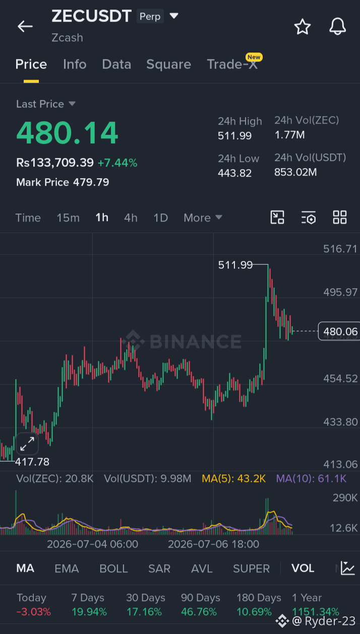Image resolution: width=360 pixels, height=634 pixels.
Task: Open the Last Price dropdown
Action: pyautogui.click(x=45, y=104)
